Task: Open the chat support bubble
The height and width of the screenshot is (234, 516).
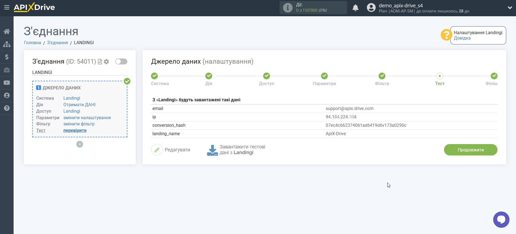Action: tap(501, 220)
